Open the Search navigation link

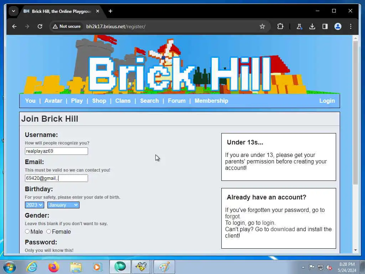149,101
